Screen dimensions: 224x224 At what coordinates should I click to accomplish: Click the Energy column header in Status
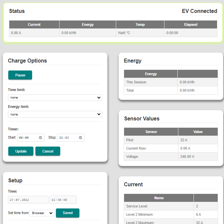click(x=88, y=24)
